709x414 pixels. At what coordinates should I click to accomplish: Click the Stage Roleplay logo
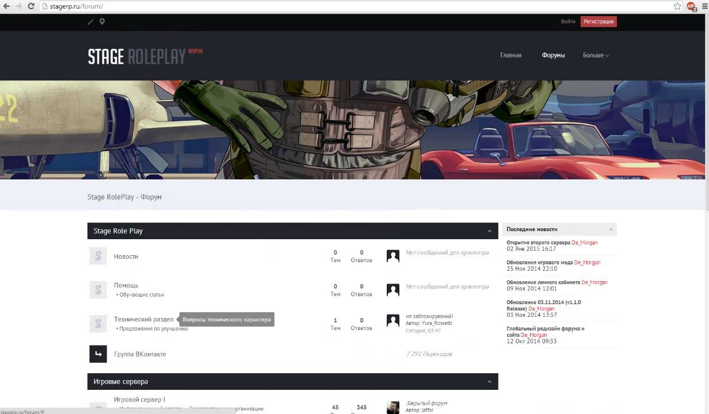pos(145,56)
